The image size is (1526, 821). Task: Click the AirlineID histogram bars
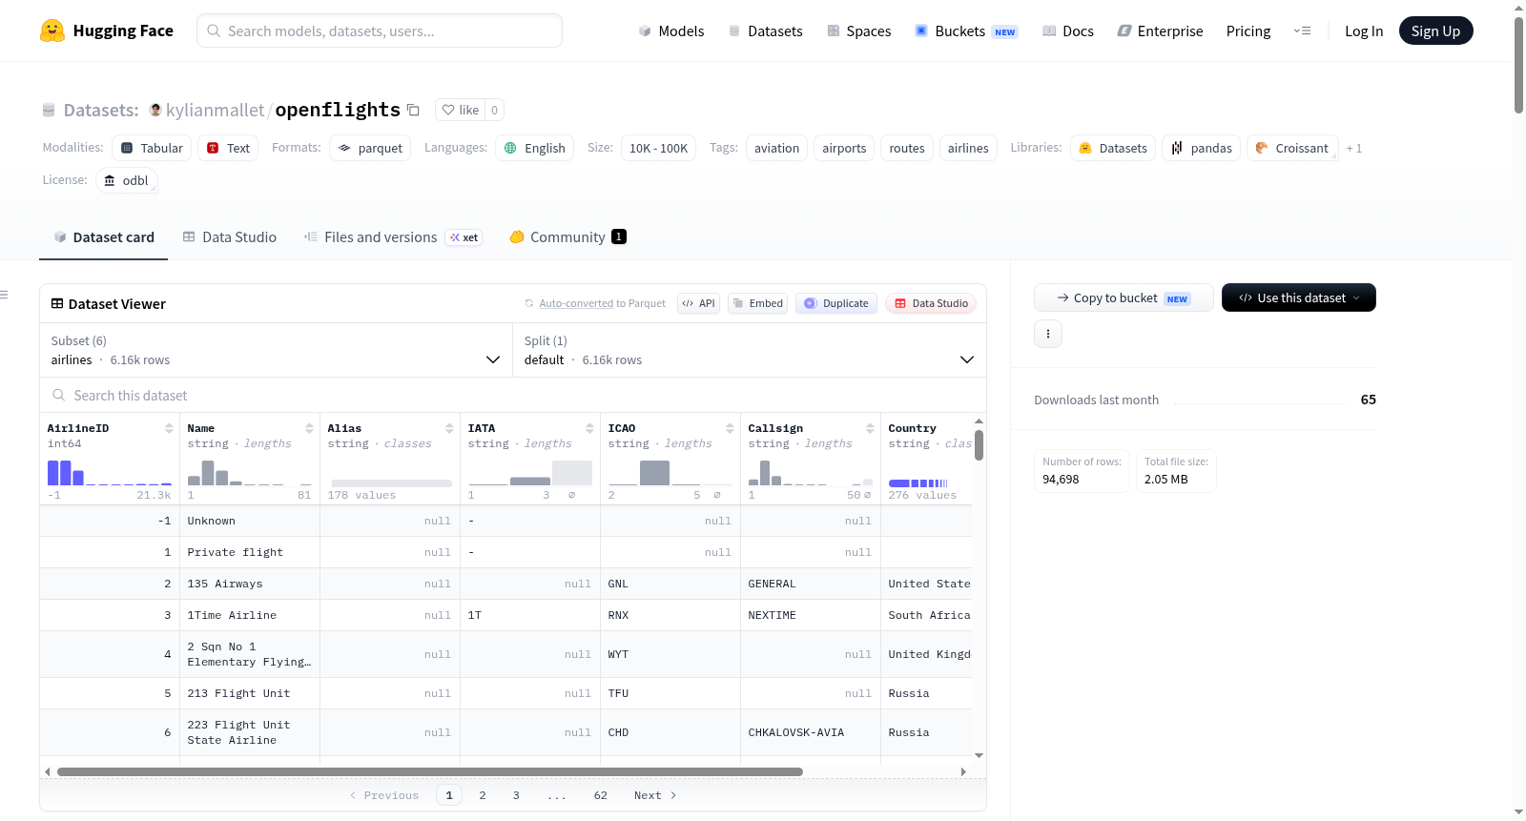coord(110,472)
